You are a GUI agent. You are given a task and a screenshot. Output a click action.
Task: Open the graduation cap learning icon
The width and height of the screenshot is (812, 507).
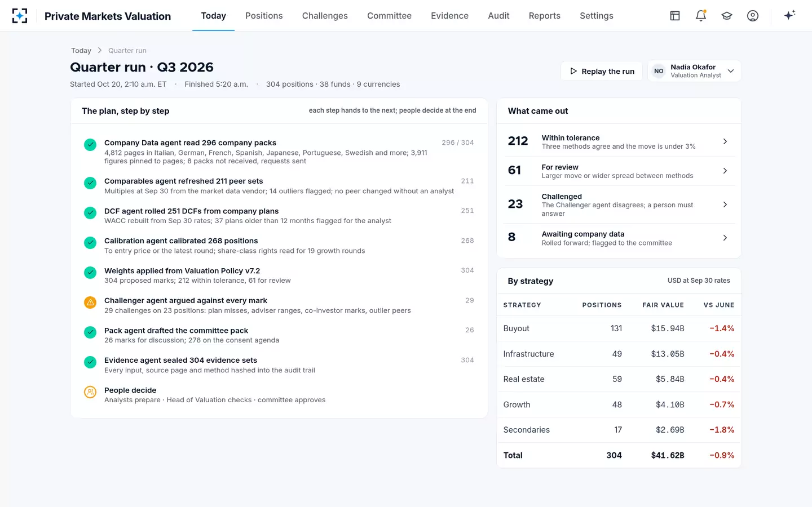tap(727, 16)
